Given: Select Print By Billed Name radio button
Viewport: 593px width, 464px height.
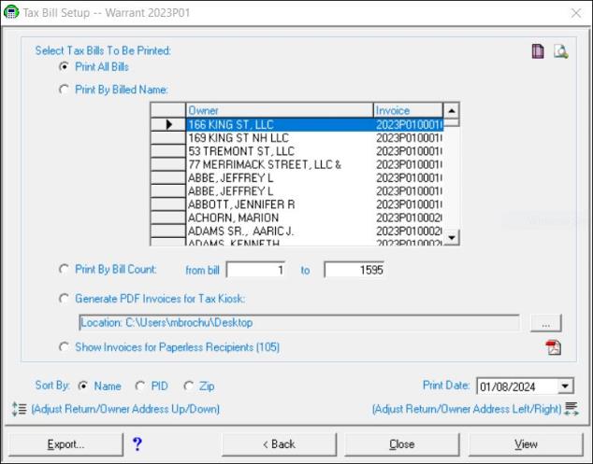Looking at the screenshot, I should (x=64, y=90).
